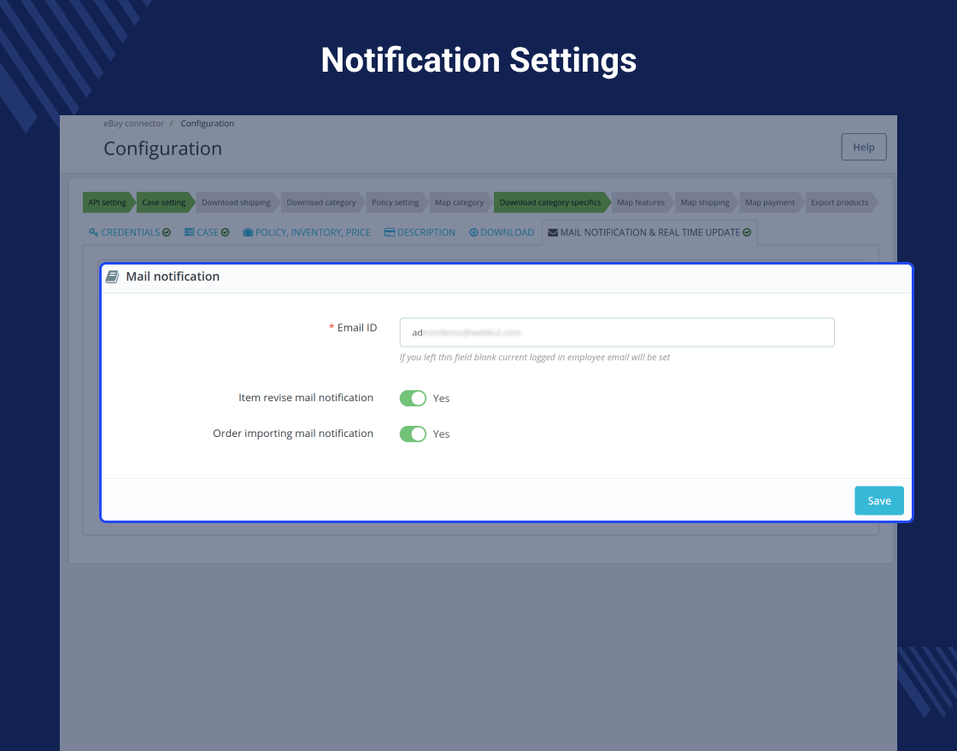Viewport: 957px width, 751px height.
Task: Click the Case setting step
Action: (165, 202)
